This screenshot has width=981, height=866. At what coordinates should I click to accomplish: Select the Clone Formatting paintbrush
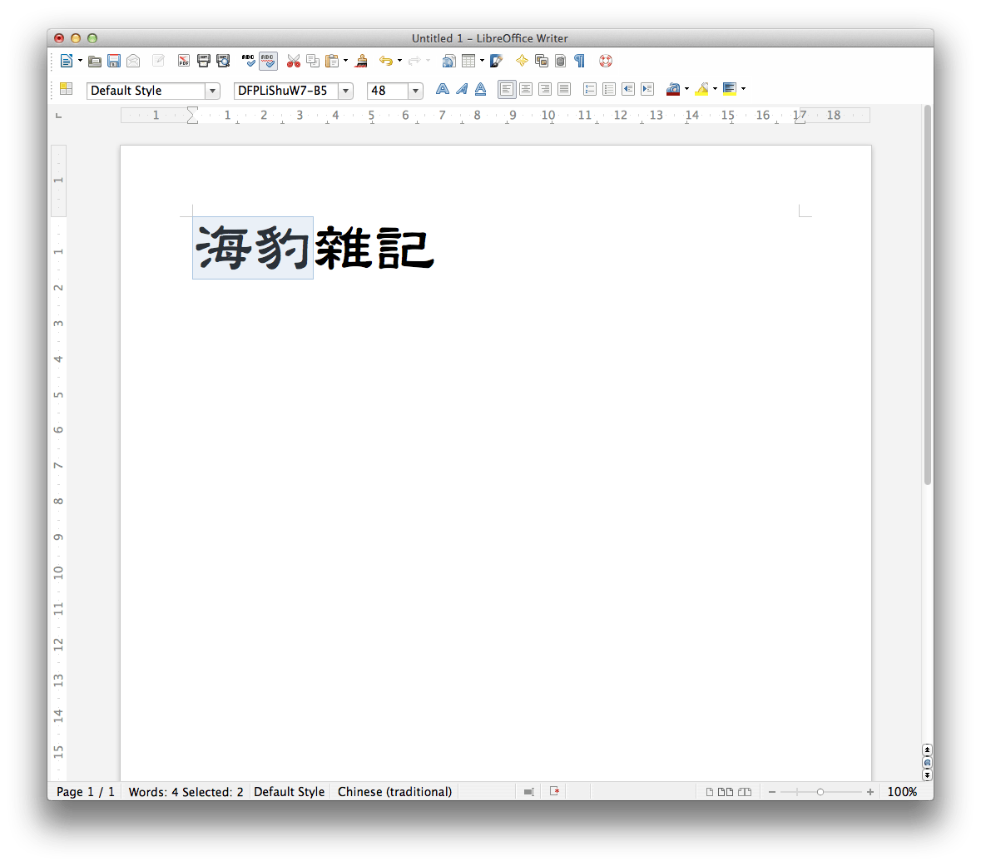pos(360,61)
